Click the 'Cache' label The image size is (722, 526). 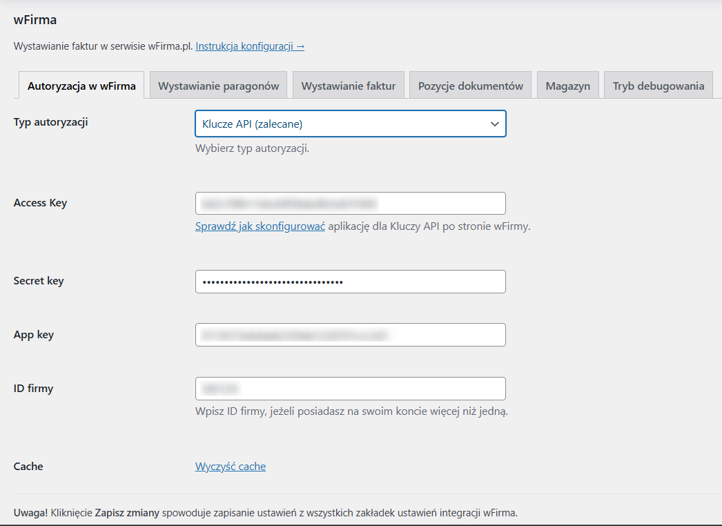coord(28,466)
